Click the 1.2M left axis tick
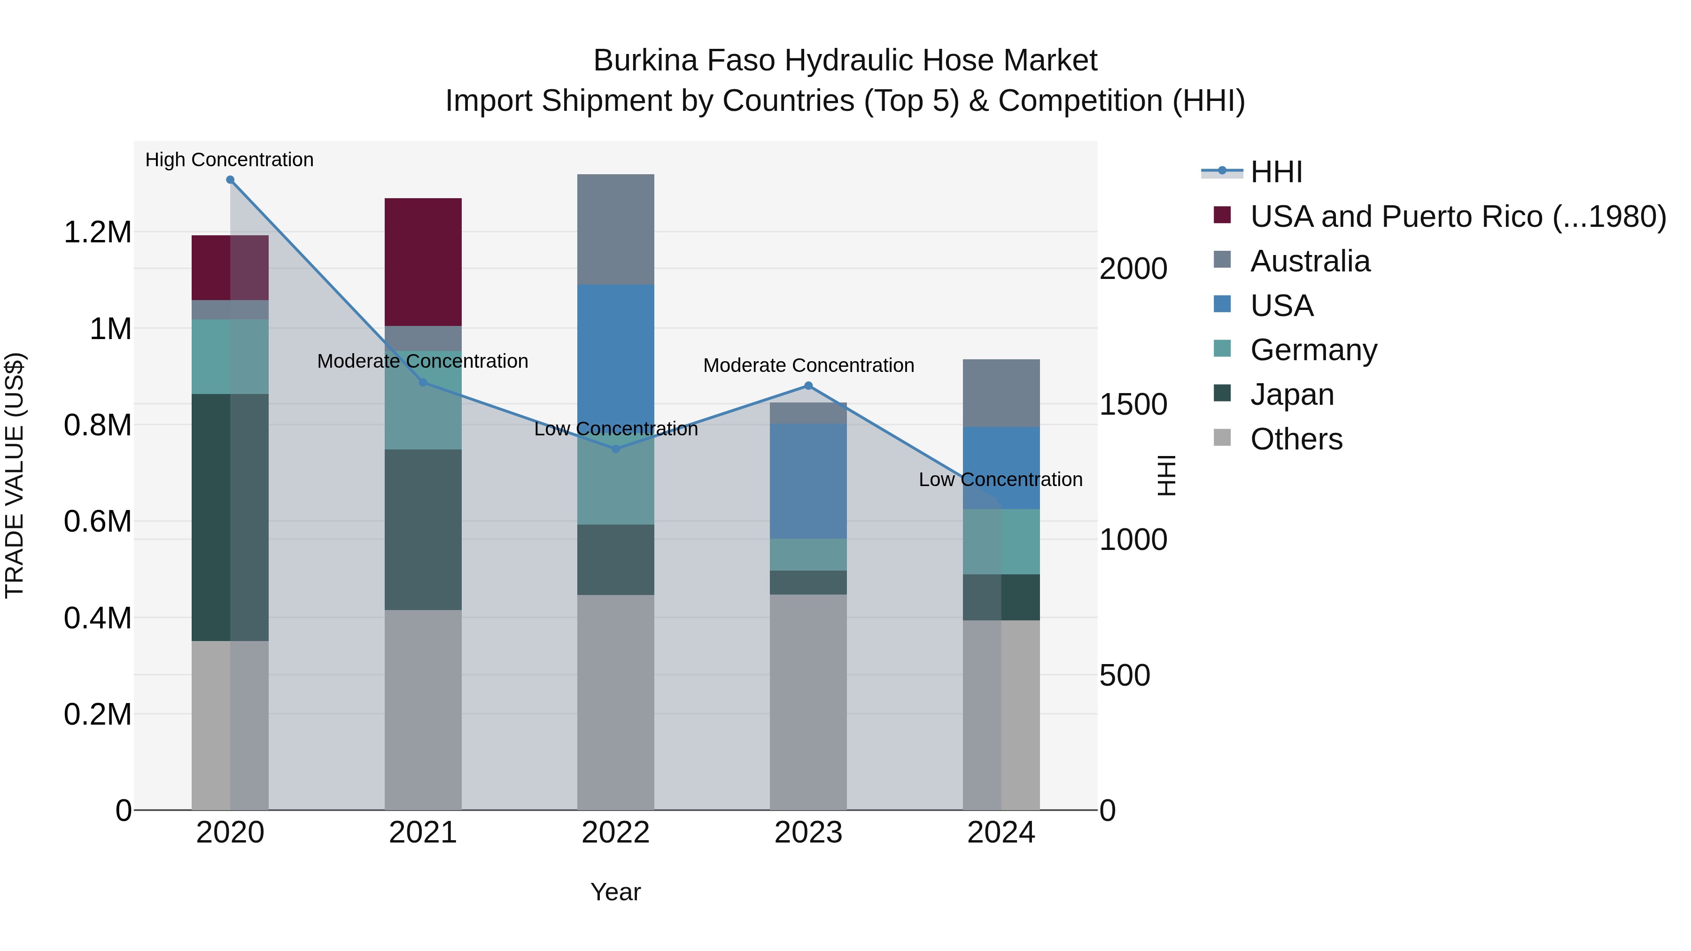Image resolution: width=1691 pixels, height=951 pixels. (97, 233)
